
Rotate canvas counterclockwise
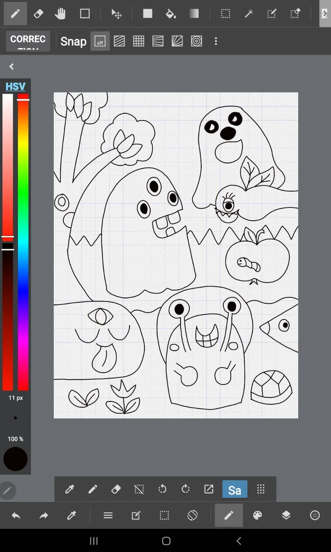click(x=162, y=489)
